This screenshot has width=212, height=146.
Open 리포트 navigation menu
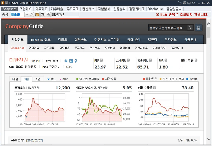[62, 39]
